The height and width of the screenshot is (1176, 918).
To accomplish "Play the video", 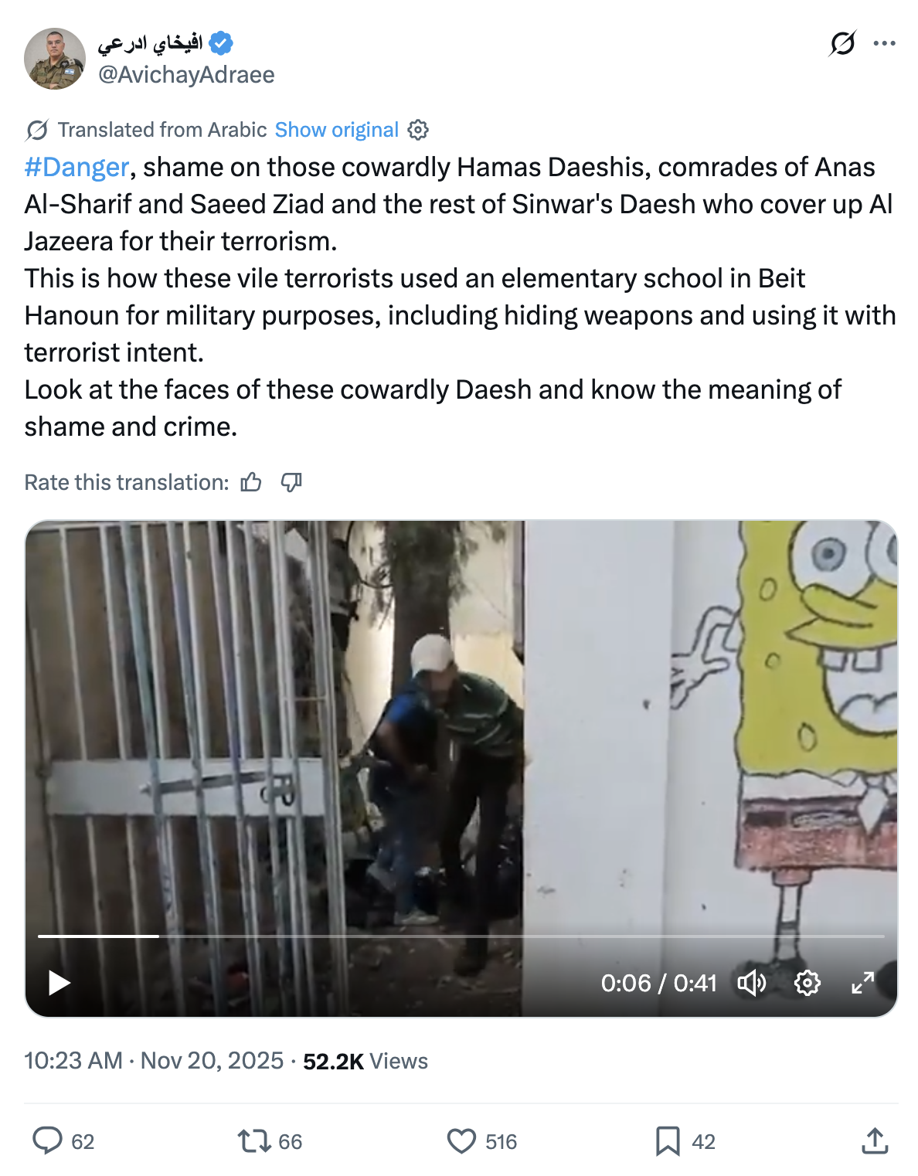I will tap(59, 983).
